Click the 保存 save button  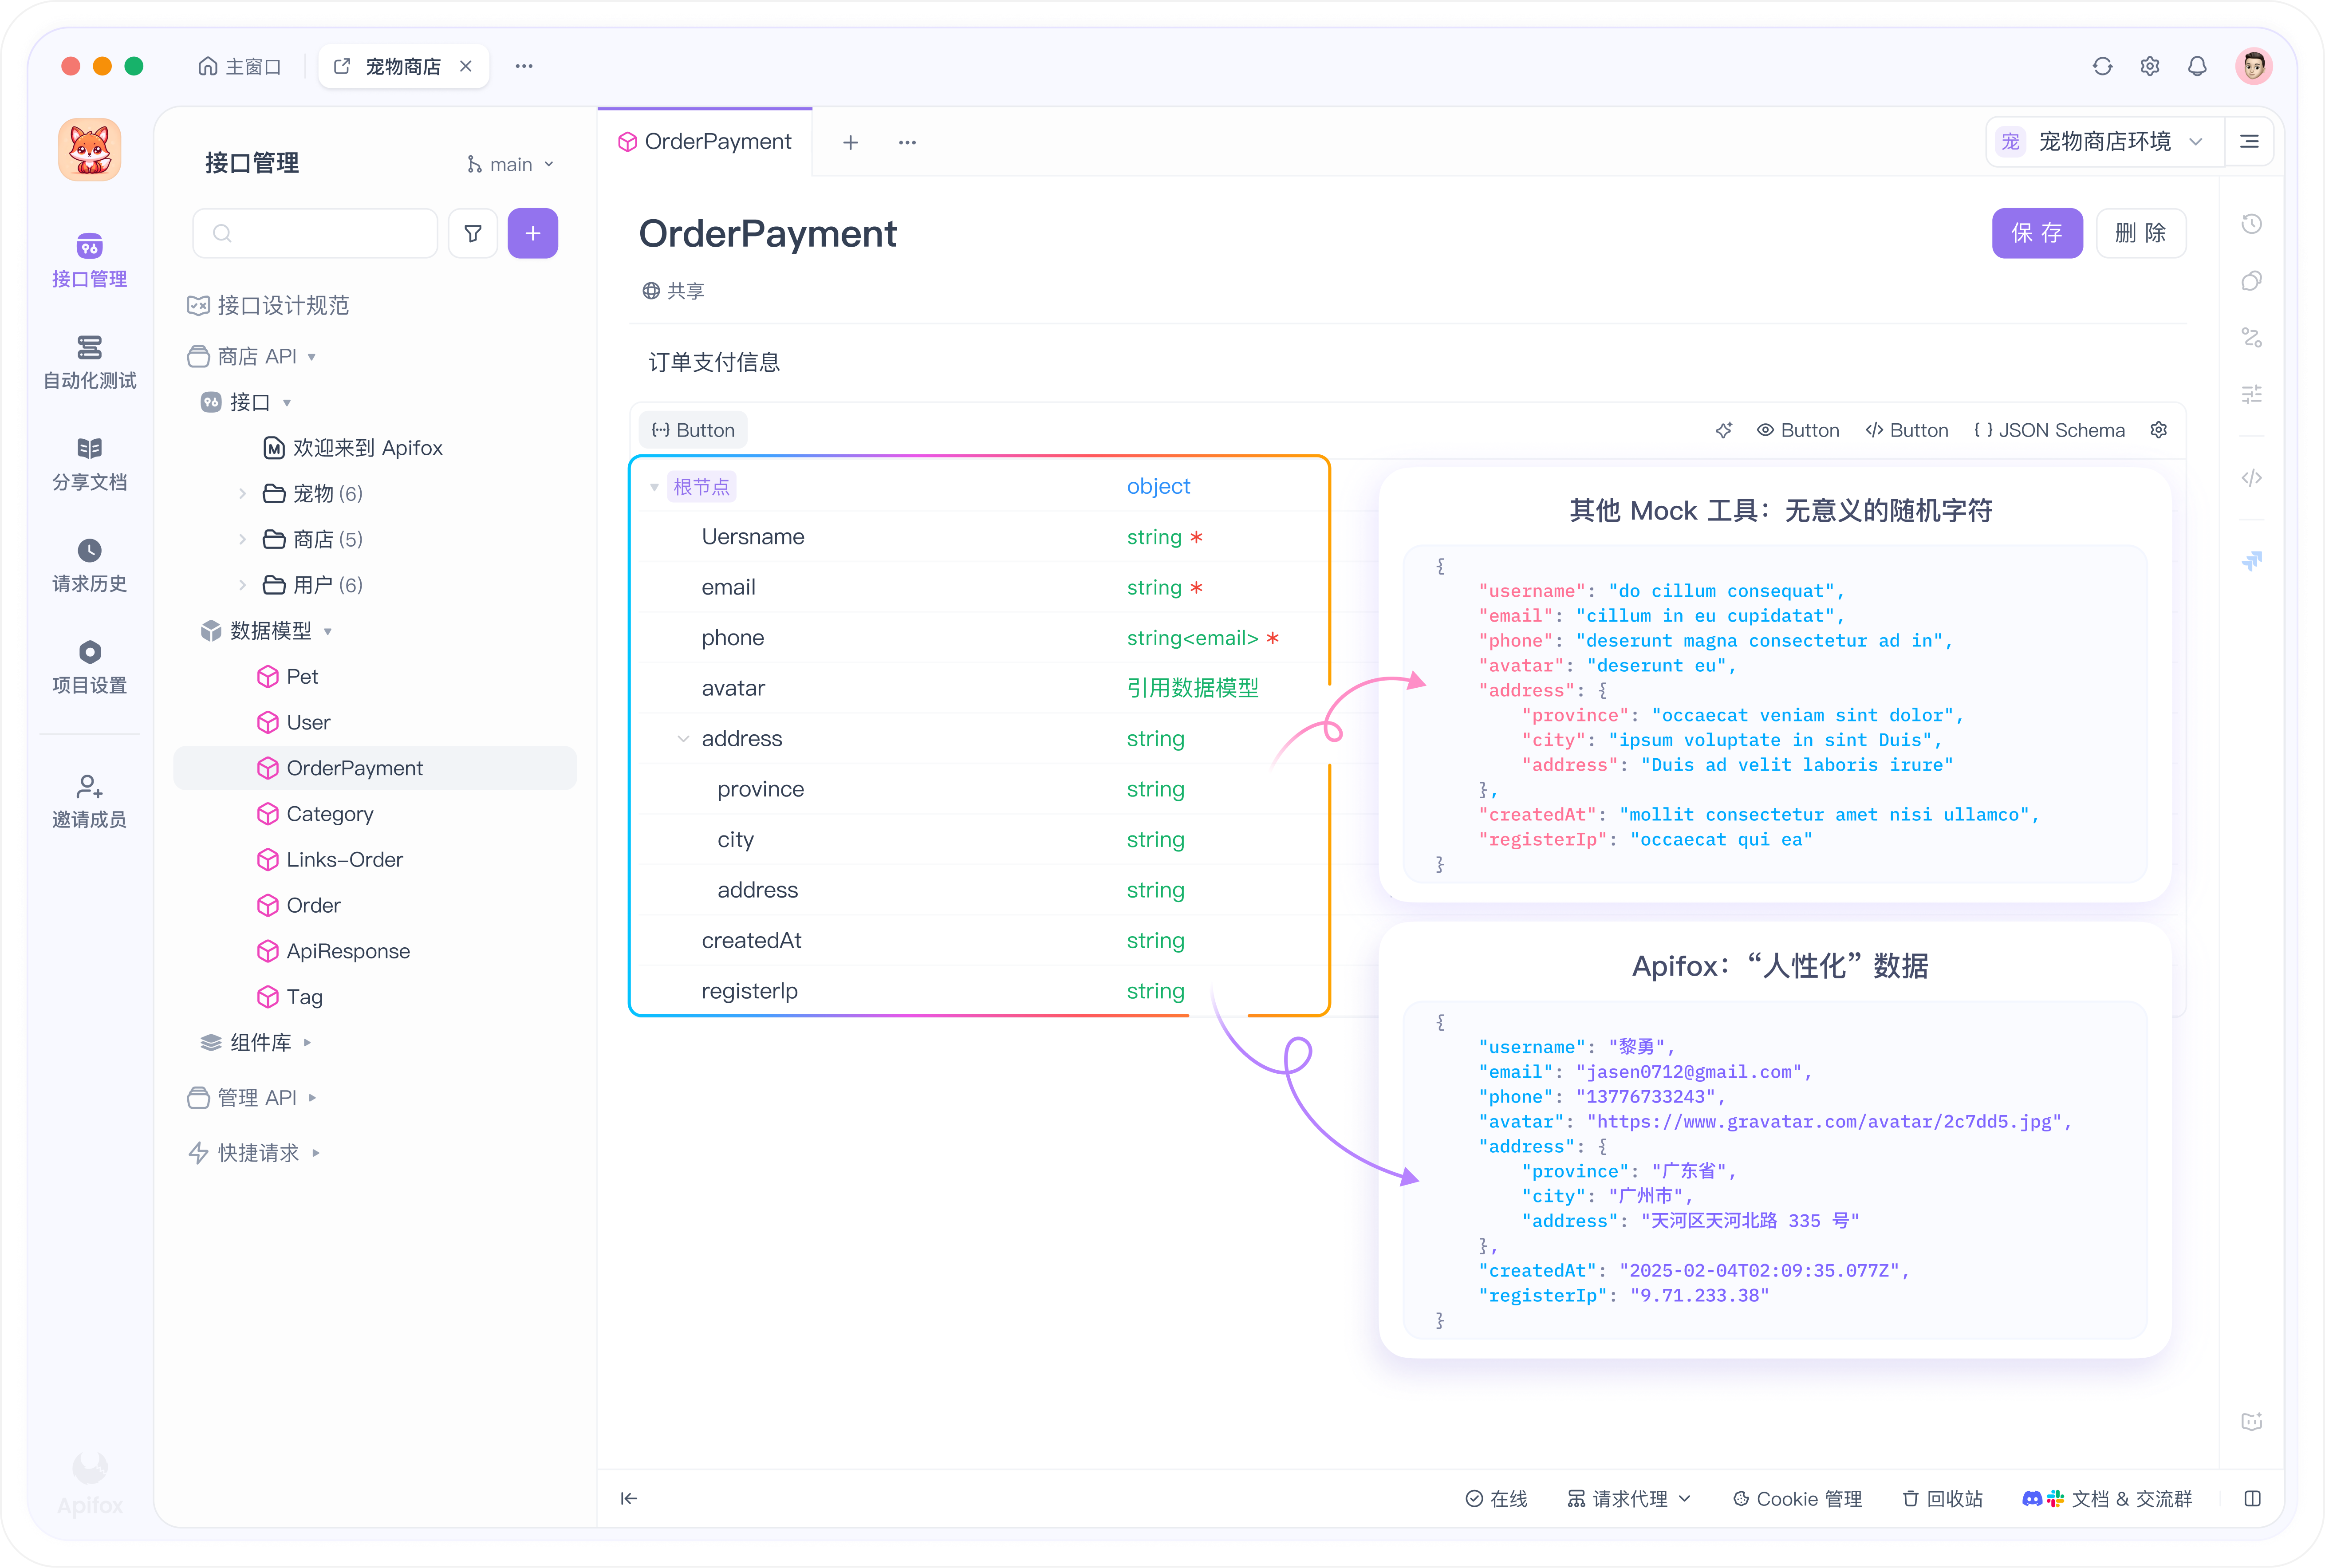coord(2036,233)
